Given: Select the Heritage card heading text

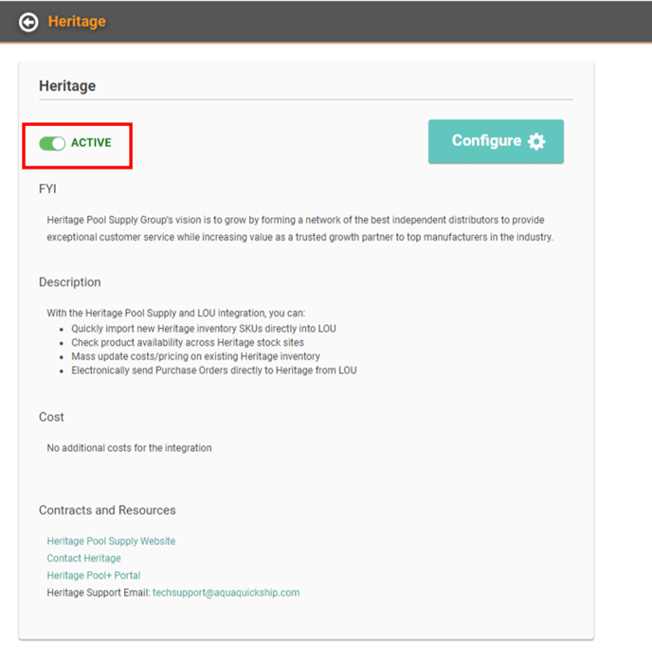Looking at the screenshot, I should [x=67, y=86].
